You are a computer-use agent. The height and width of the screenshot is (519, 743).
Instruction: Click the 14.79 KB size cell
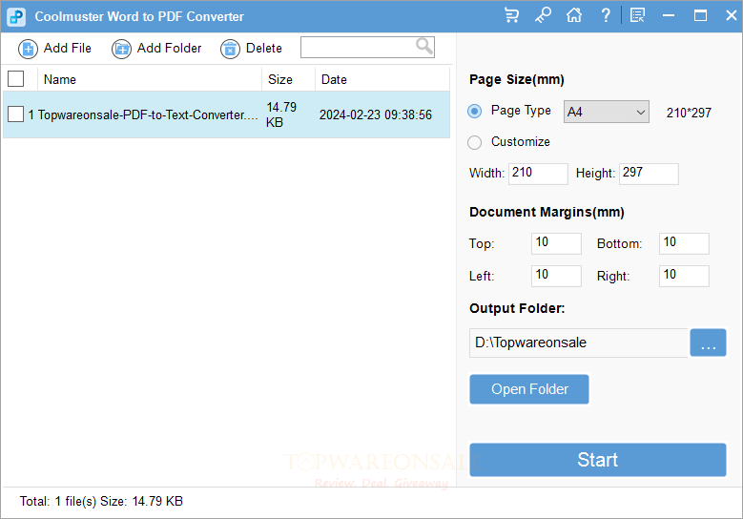point(281,114)
